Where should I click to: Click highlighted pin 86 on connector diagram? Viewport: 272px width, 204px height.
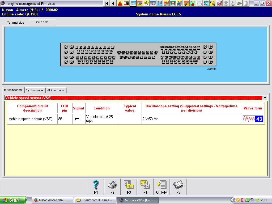(x=198, y=57)
